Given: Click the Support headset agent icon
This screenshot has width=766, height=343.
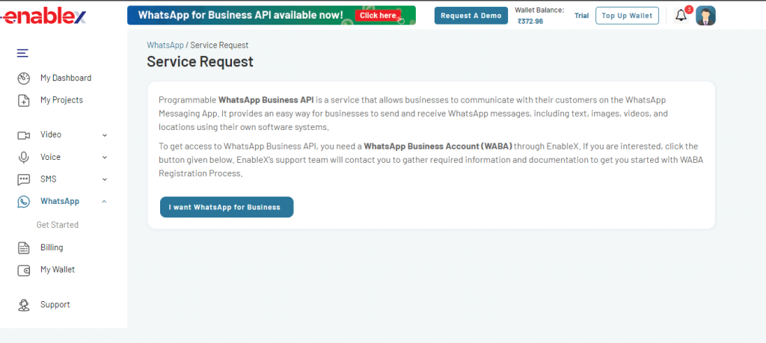Looking at the screenshot, I should (23, 305).
